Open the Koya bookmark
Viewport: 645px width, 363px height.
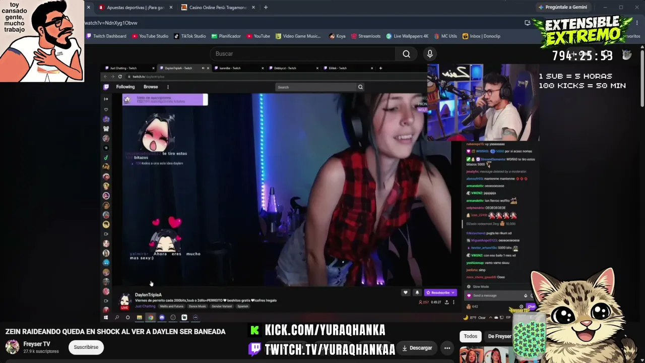pyautogui.click(x=337, y=36)
